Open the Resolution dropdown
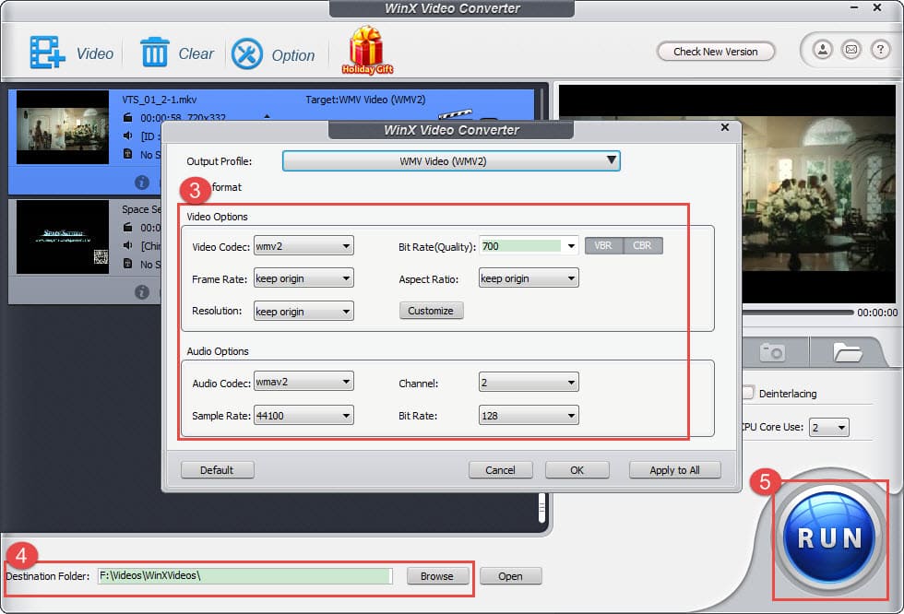 tap(303, 311)
